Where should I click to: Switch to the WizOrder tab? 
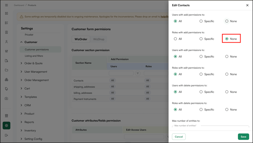pyautogui.click(x=81, y=39)
